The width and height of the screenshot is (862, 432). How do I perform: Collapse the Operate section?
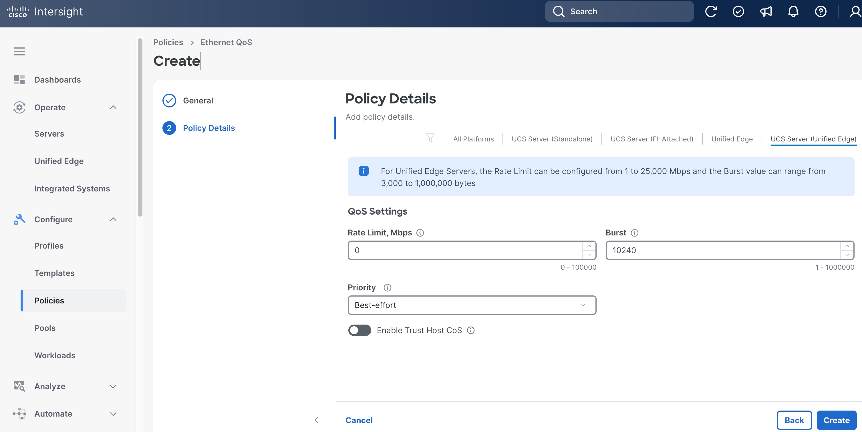pos(113,107)
